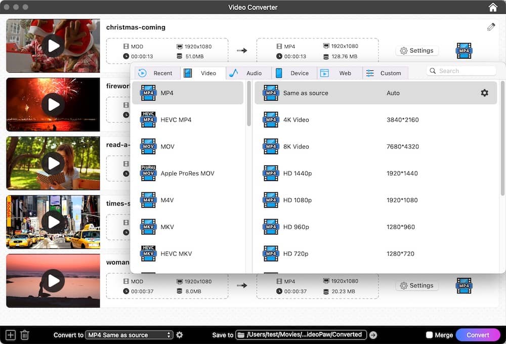This screenshot has height=344, width=506.
Task: Click the gear icon on Same as source
Action: click(484, 93)
